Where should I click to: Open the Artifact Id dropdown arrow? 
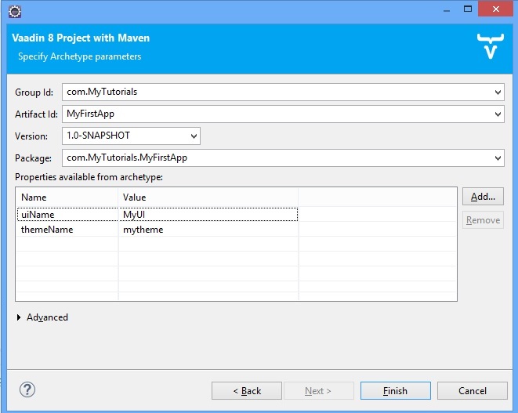pyautogui.click(x=498, y=114)
